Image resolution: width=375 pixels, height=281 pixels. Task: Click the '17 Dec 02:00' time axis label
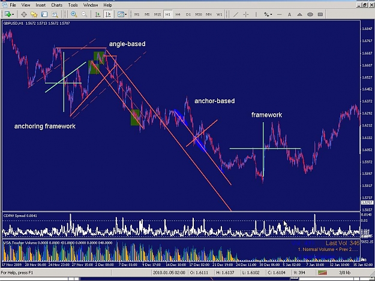coord(199,265)
